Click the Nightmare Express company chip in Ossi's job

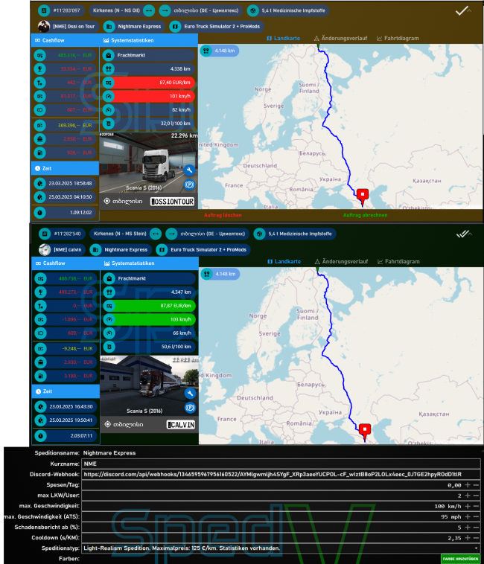[x=134, y=26]
